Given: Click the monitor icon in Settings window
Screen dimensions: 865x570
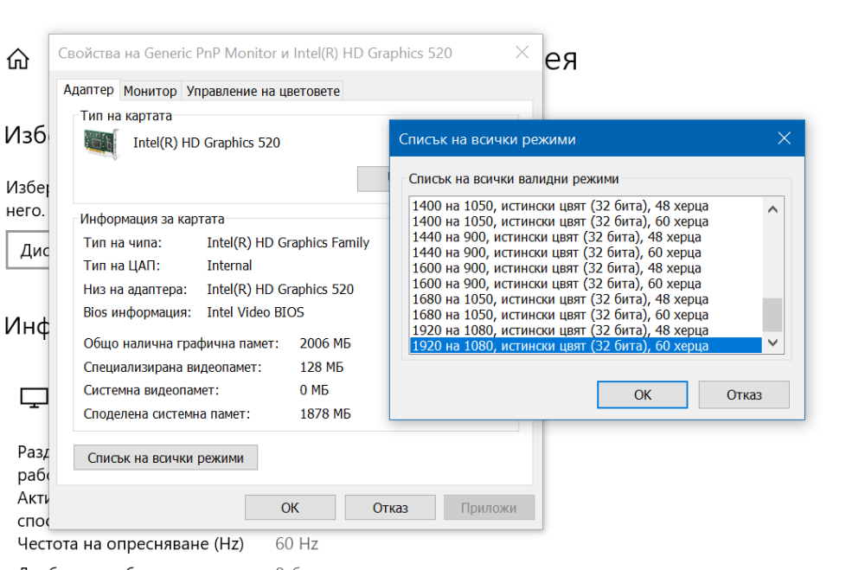Looking at the screenshot, I should click(x=35, y=397).
